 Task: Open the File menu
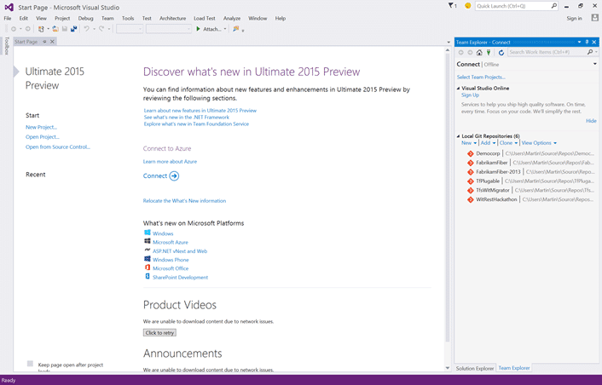(8, 18)
